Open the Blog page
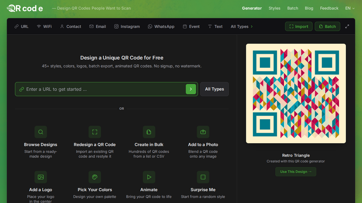 (x=309, y=8)
